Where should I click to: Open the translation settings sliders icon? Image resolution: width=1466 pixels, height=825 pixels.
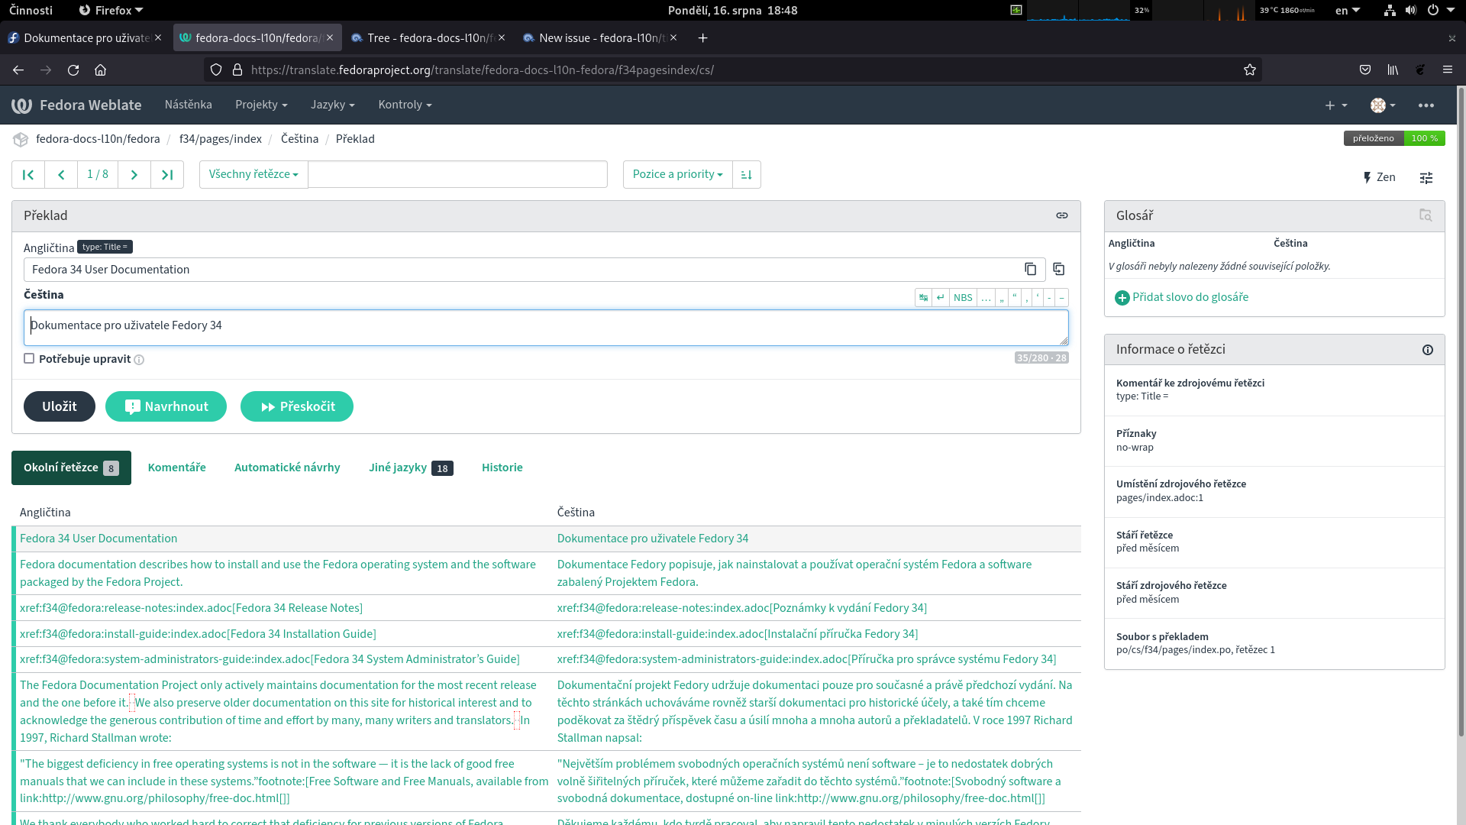click(1426, 178)
